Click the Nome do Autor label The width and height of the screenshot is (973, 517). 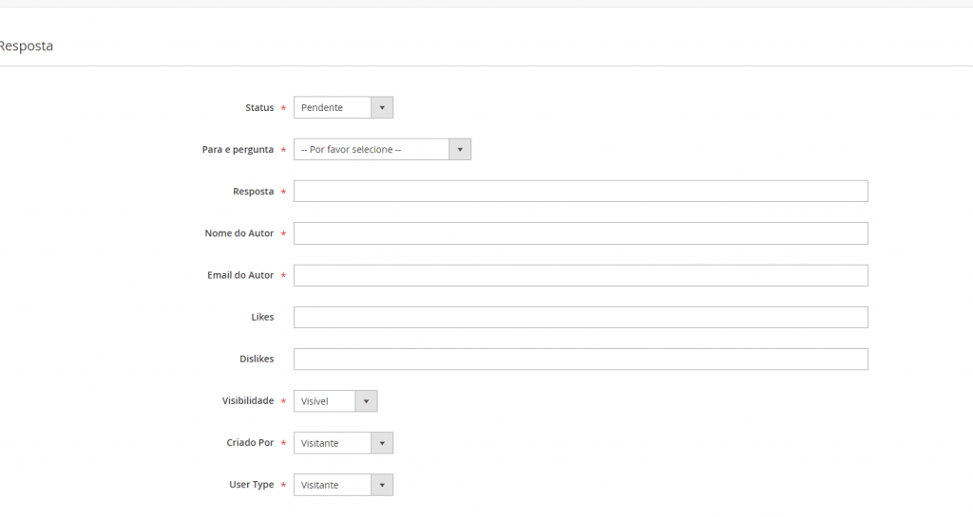coord(238,233)
